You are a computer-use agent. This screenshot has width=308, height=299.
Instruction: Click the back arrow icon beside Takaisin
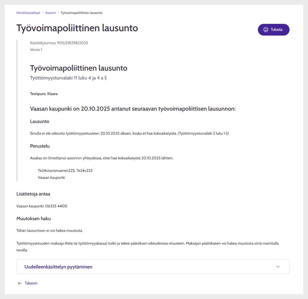[20, 283]
